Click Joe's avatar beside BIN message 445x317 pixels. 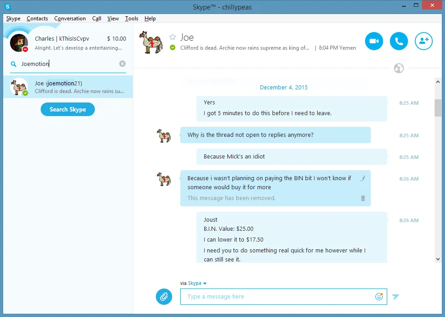pos(164,179)
